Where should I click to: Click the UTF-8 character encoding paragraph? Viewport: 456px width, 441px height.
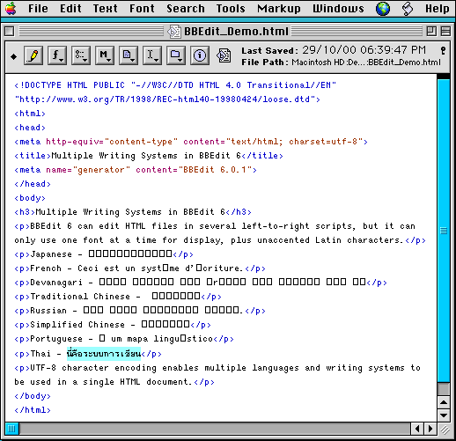point(217,375)
